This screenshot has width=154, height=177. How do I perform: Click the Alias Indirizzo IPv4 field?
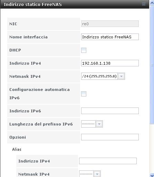coord(108,161)
